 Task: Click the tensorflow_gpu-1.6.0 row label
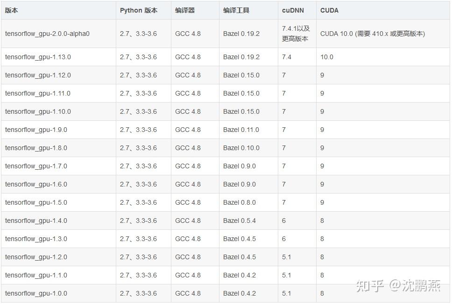pyautogui.click(x=36, y=184)
